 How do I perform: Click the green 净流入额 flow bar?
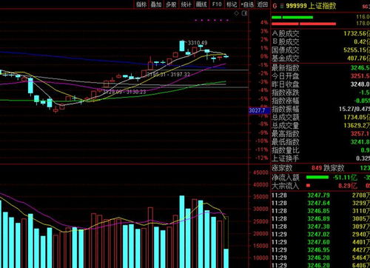click(317, 177)
